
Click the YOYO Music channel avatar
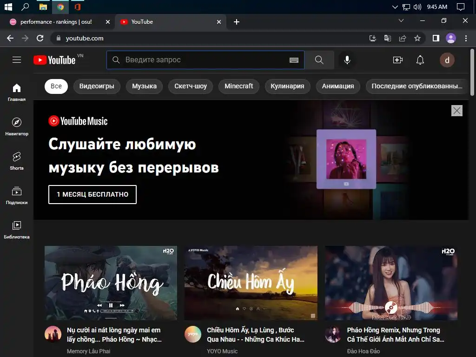click(193, 334)
